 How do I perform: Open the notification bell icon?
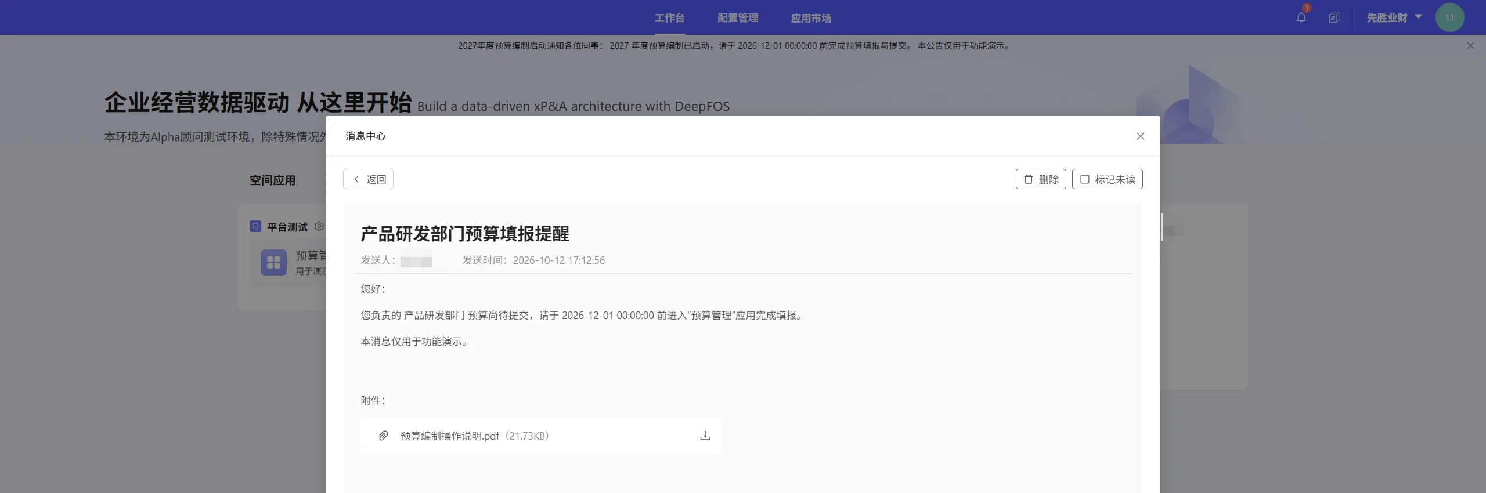pos(1301,17)
